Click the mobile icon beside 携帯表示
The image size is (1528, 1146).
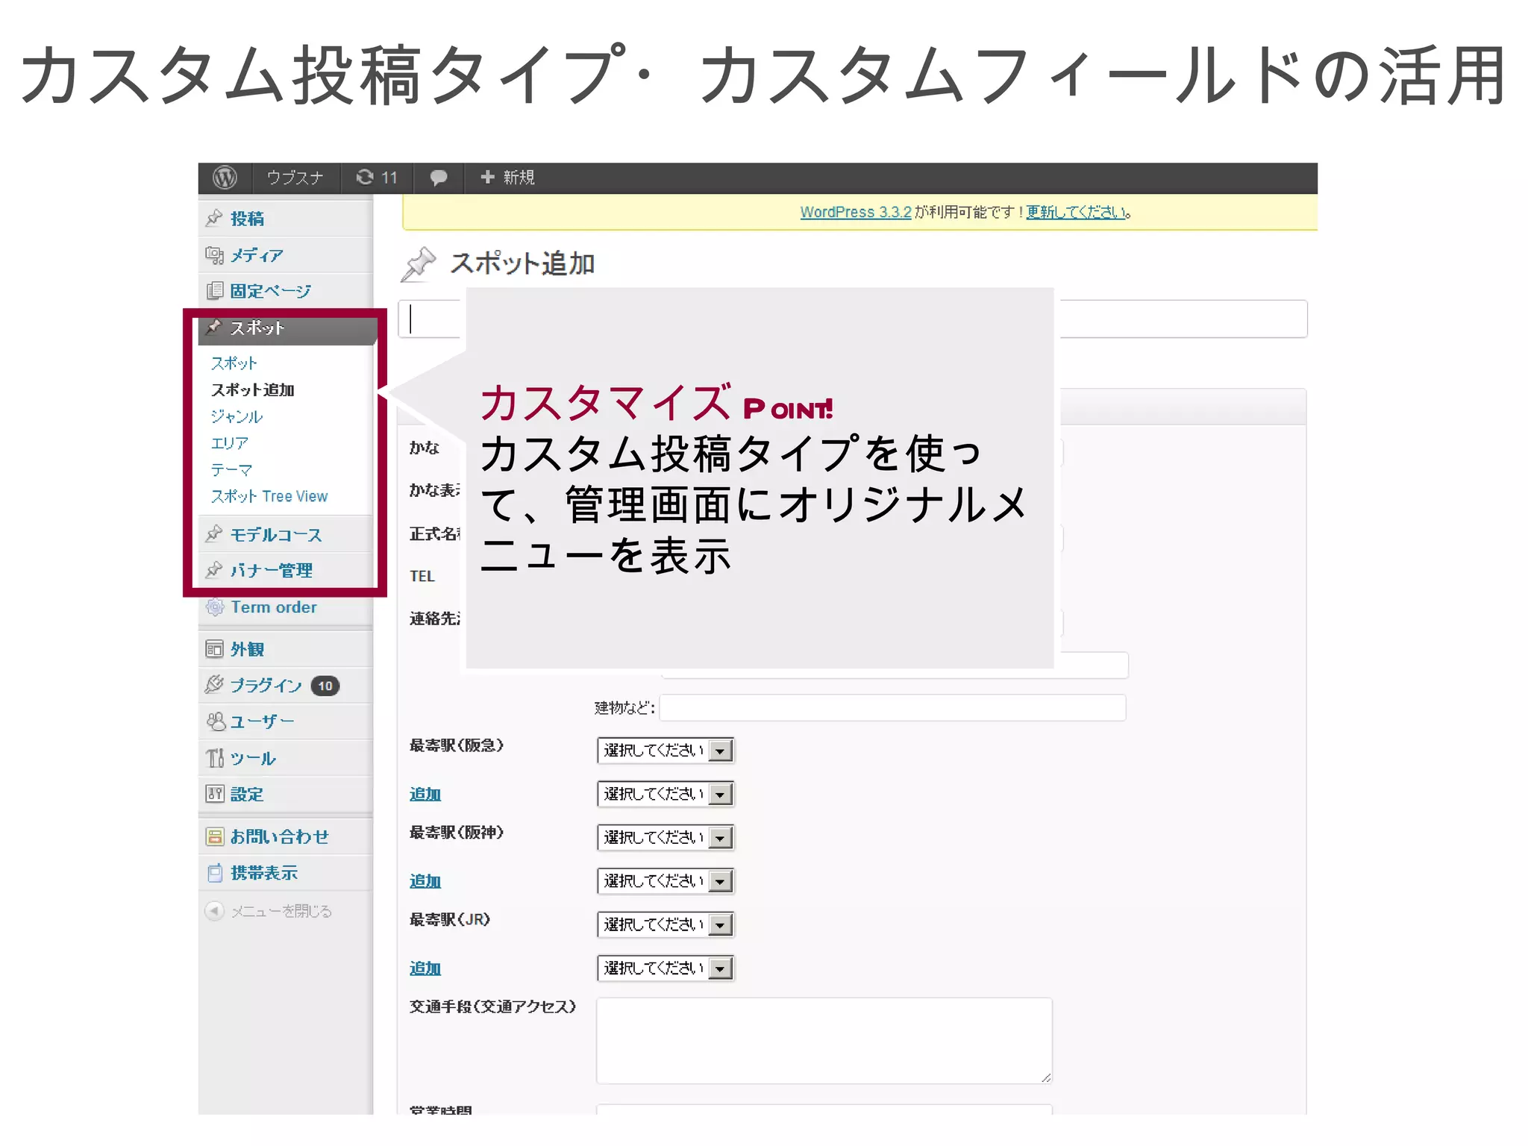point(214,872)
